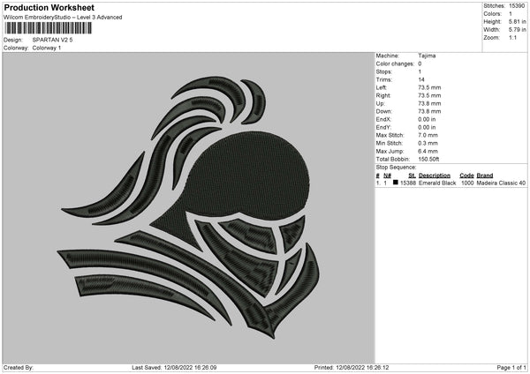Click the Up value 73.8 mm
The width and height of the screenshot is (530, 374).
pyautogui.click(x=429, y=103)
